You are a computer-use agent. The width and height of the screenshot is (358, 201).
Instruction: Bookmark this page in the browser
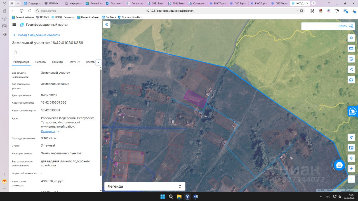point(302,11)
